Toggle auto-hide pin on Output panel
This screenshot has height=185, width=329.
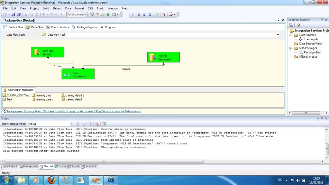point(322,118)
